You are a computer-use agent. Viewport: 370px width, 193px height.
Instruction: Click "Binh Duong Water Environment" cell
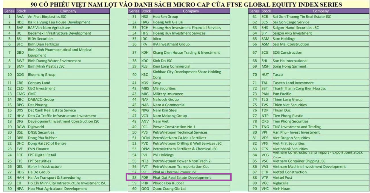click(x=68, y=61)
